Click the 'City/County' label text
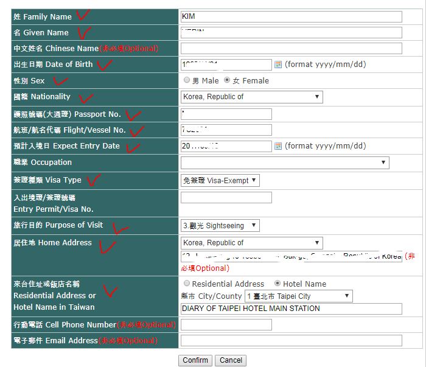The image size is (426, 367). click(220, 296)
